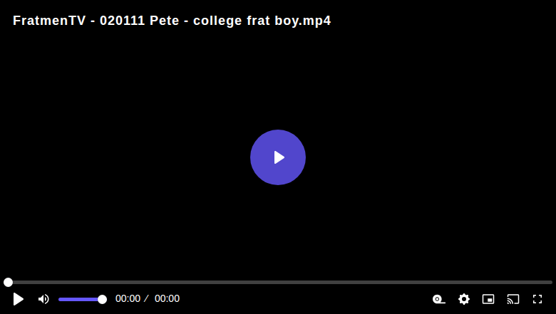Image resolution: width=556 pixels, height=314 pixels.
Task: Click the video title FratmenTV text
Action: click(x=49, y=21)
